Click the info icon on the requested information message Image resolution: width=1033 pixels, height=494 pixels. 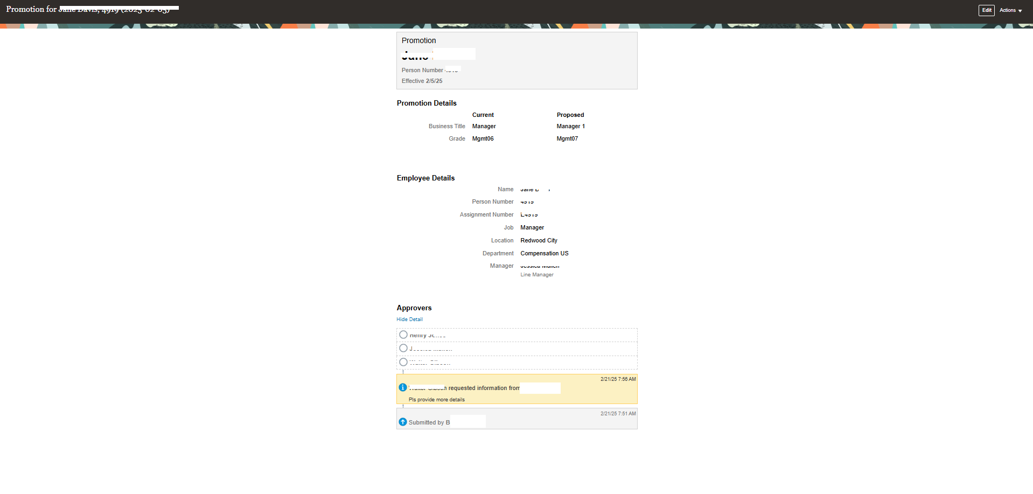point(402,387)
